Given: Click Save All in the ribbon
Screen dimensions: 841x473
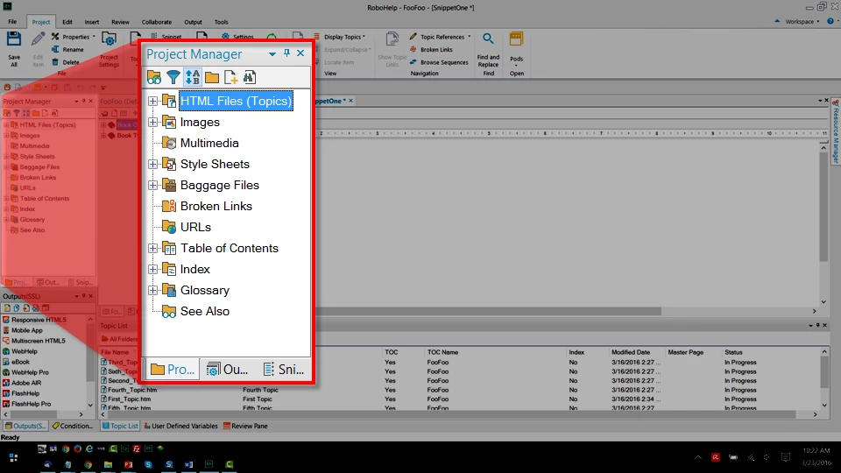Looking at the screenshot, I should click(x=13, y=49).
